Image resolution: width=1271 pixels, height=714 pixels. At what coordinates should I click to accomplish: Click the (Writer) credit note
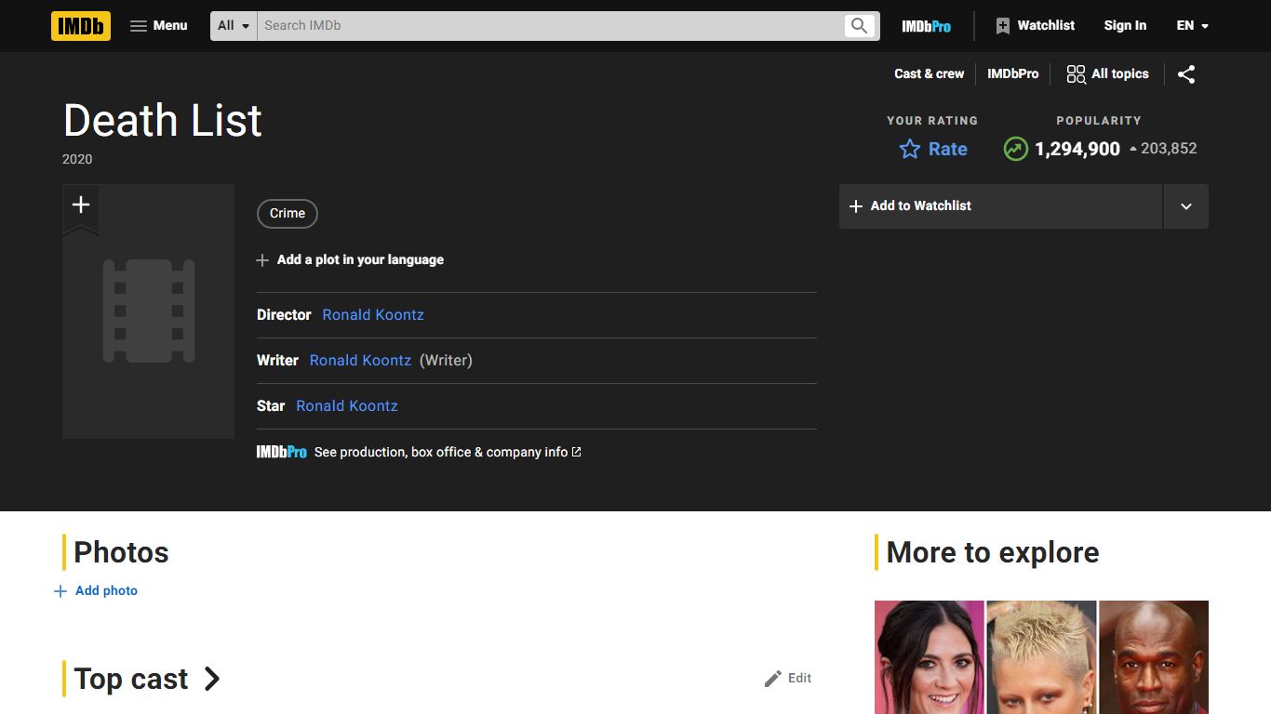(446, 361)
